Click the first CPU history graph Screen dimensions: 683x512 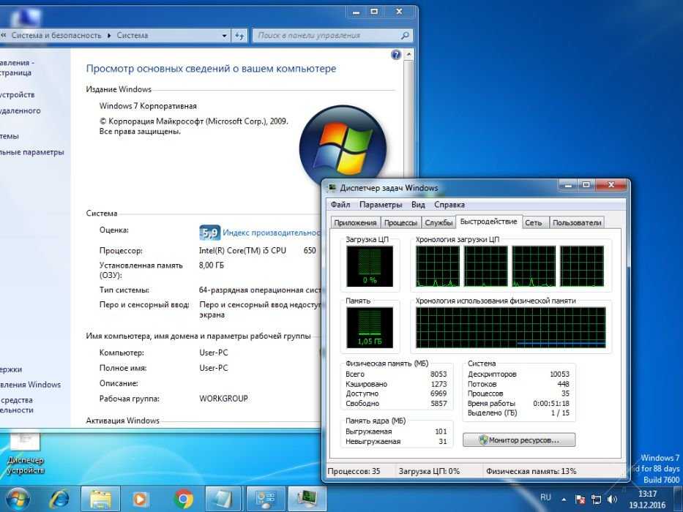point(437,266)
